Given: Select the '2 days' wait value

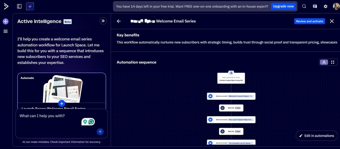Looking at the screenshot, I should 237,108.
